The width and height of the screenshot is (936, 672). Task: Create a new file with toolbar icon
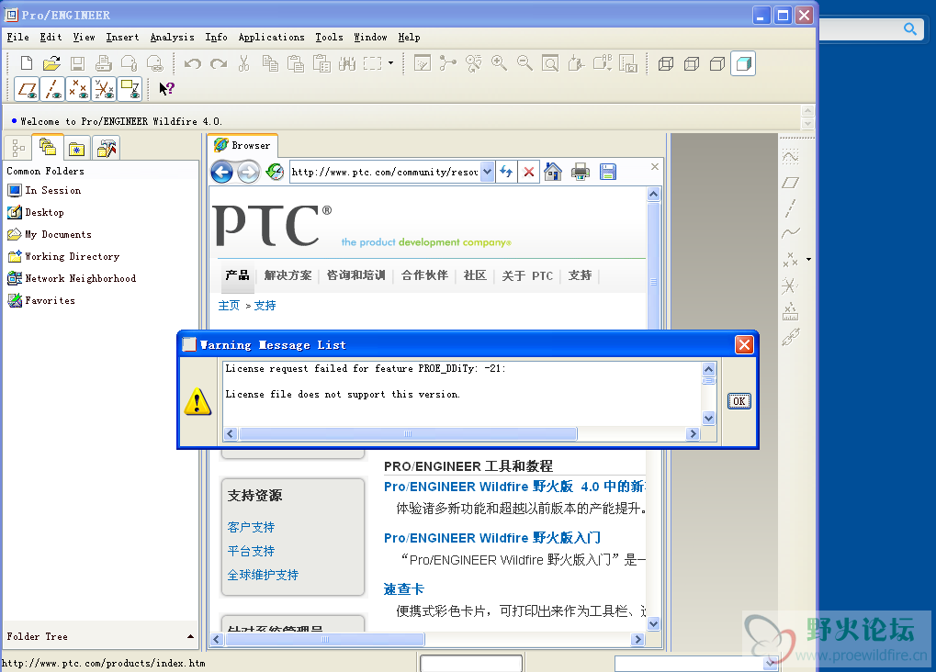pyautogui.click(x=27, y=63)
